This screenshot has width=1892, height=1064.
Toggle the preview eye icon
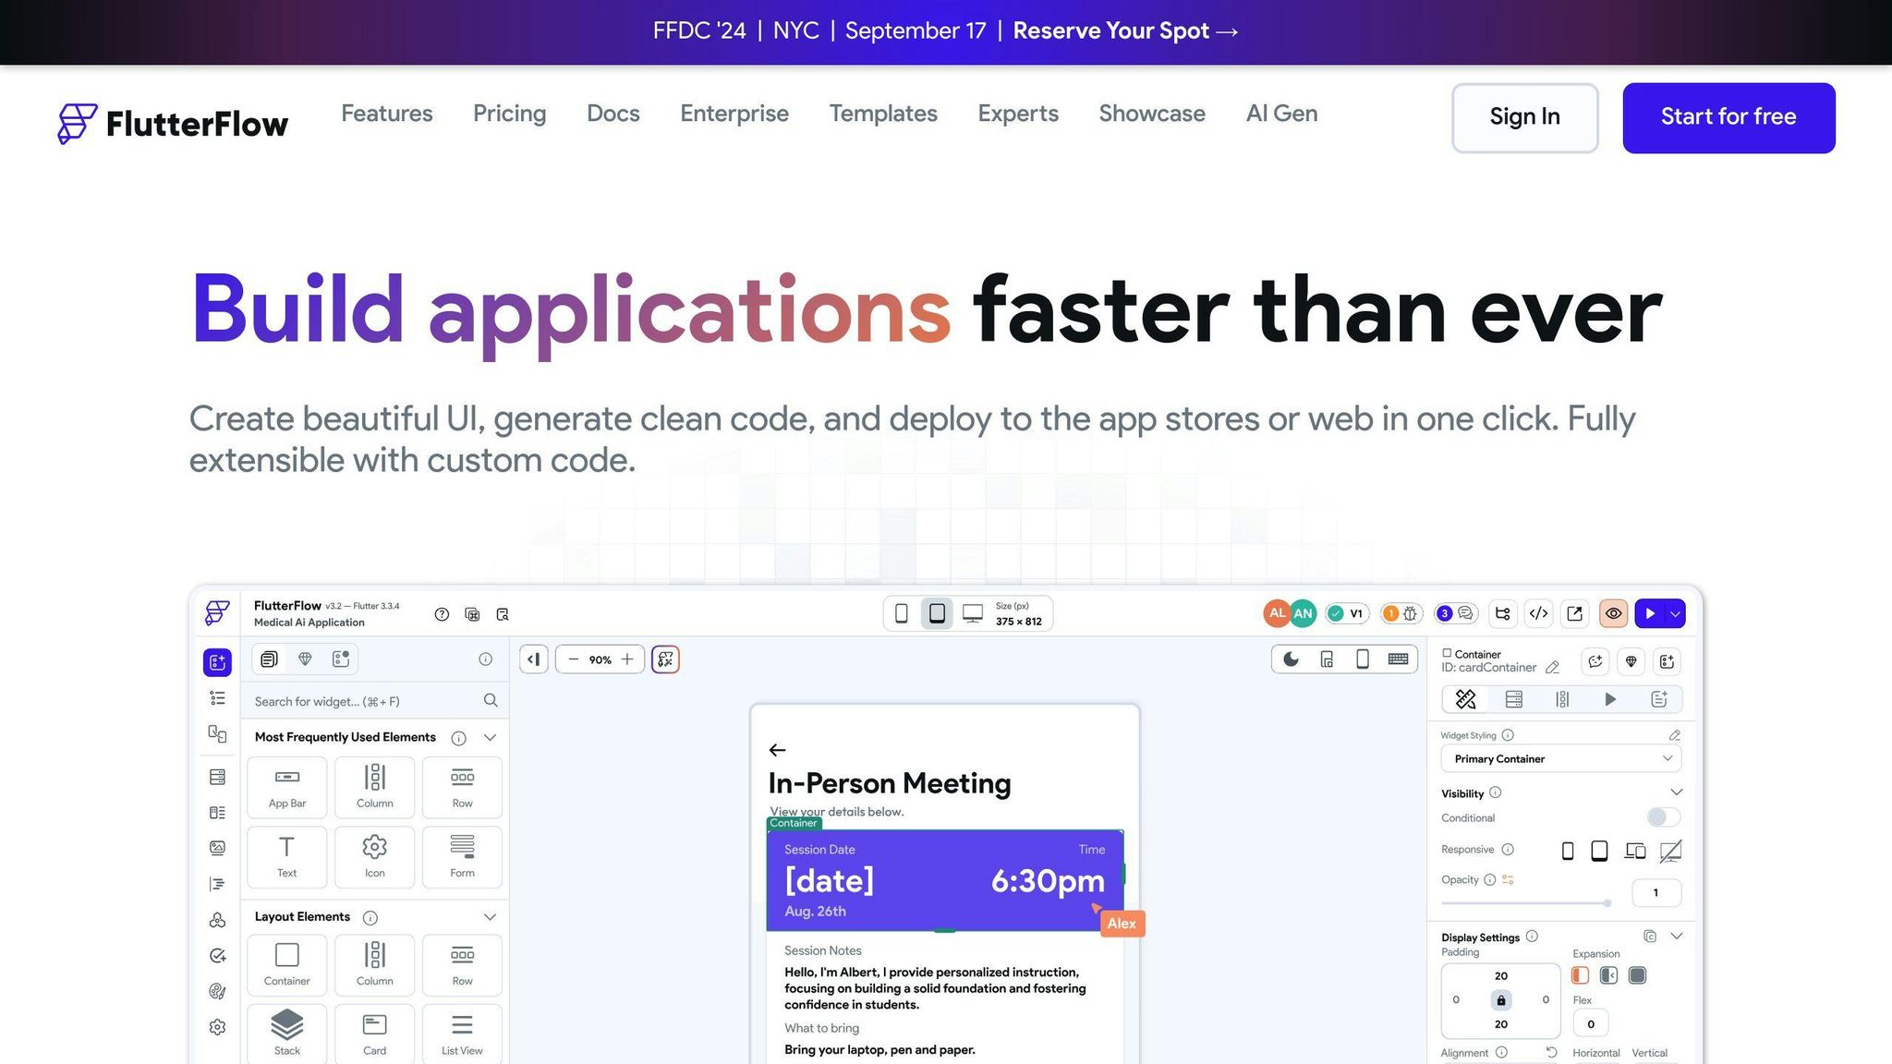point(1613,613)
